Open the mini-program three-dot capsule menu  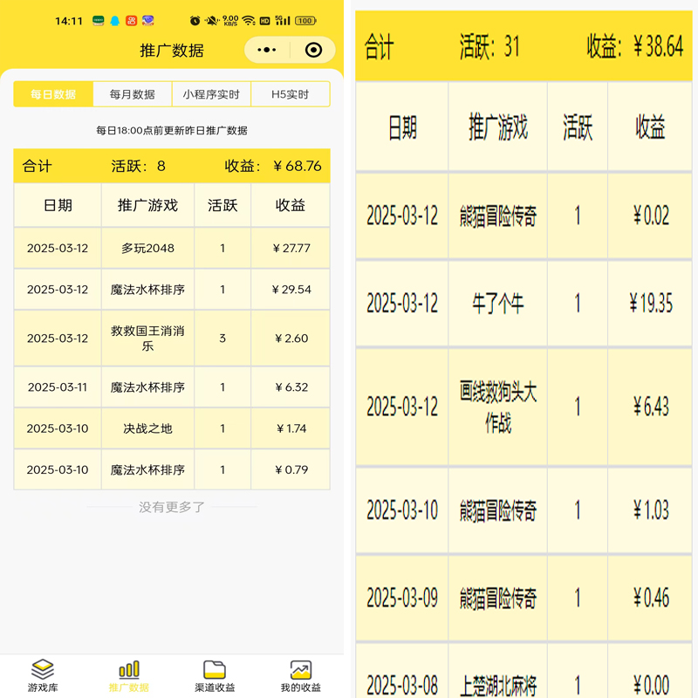[x=266, y=51]
